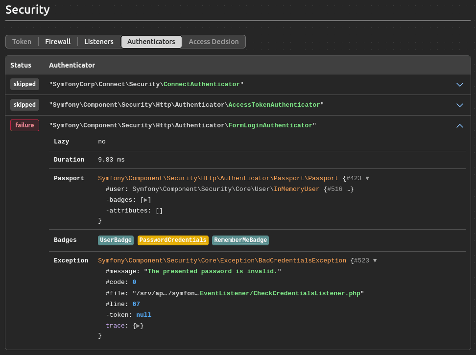476x355 pixels.
Task: Click the skipped status of ConnectAuthenticator
Action: (24, 84)
